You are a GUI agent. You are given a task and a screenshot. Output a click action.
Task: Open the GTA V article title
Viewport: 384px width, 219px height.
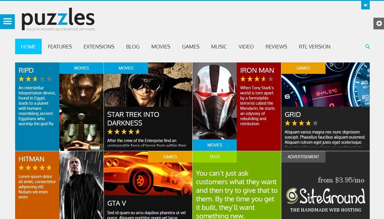click(116, 203)
